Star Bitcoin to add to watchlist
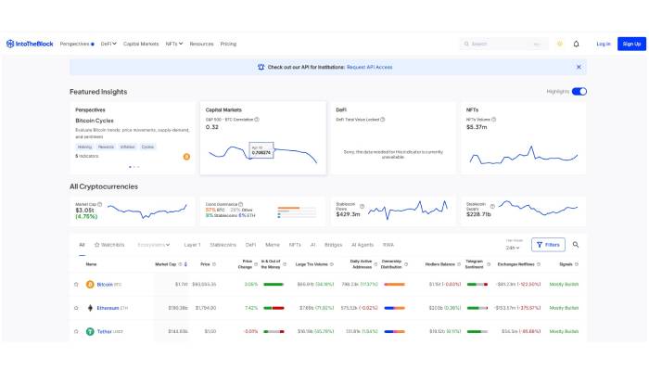The image size is (649, 371). [76, 285]
